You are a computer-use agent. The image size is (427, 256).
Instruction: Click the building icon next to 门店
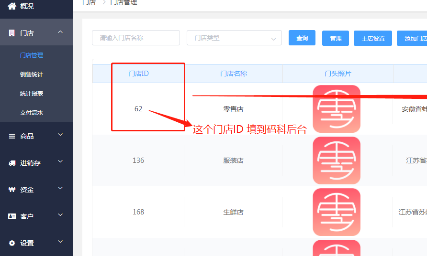pyautogui.click(x=11, y=33)
